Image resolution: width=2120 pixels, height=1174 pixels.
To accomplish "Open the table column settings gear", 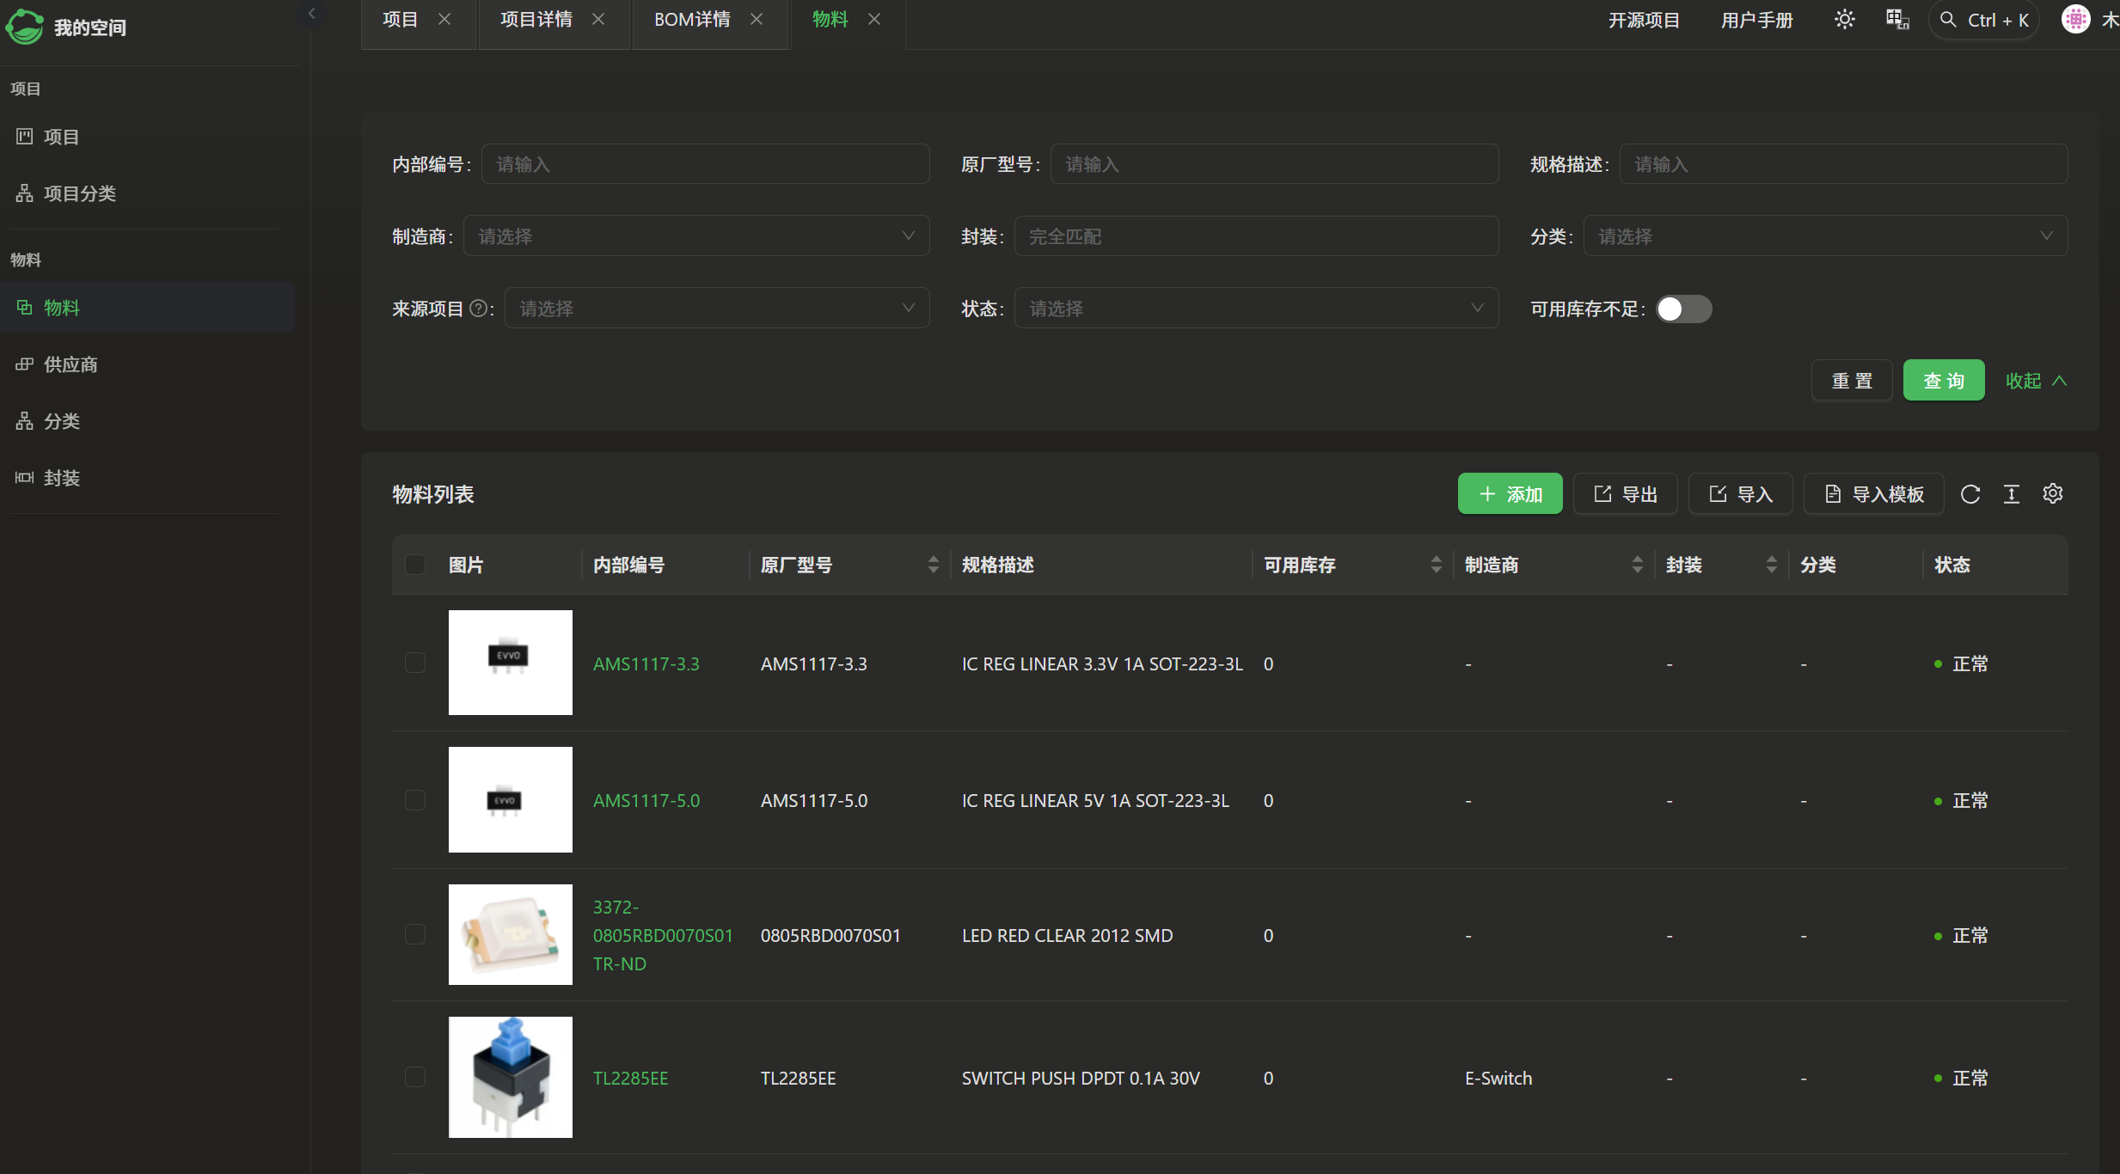I will tap(2053, 494).
